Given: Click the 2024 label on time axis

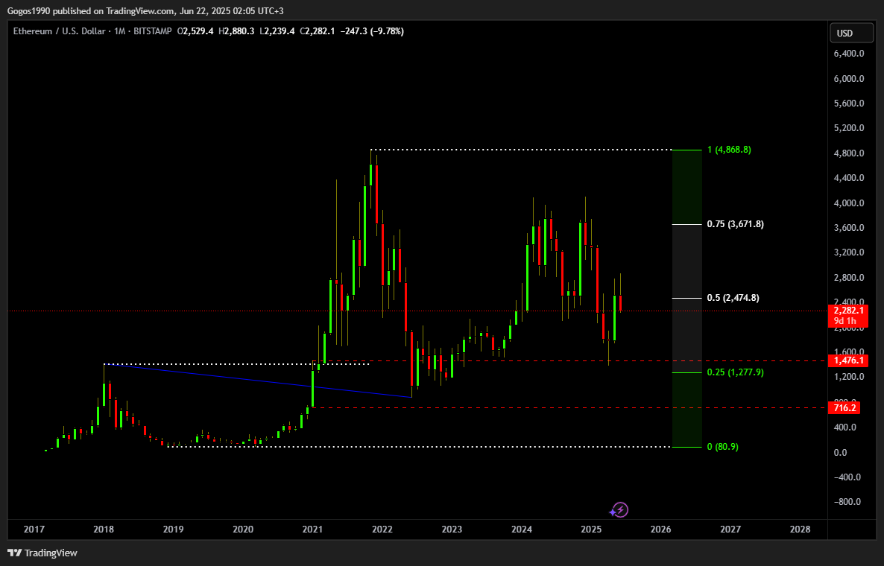Looking at the screenshot, I should [x=522, y=530].
